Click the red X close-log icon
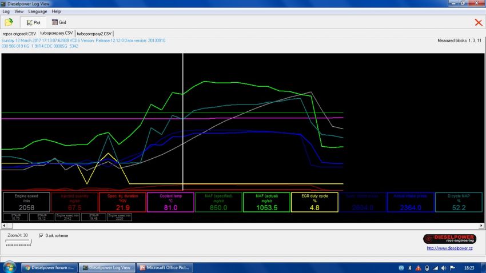486x273 pixels. coord(478,22)
